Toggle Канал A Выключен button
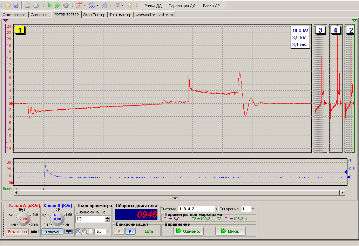Viewport: 359px width, 246px height. (18, 232)
